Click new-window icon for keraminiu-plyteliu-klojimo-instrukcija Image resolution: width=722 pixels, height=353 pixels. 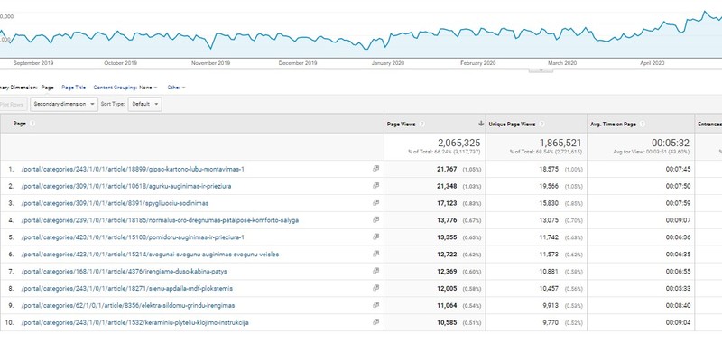[375, 322]
